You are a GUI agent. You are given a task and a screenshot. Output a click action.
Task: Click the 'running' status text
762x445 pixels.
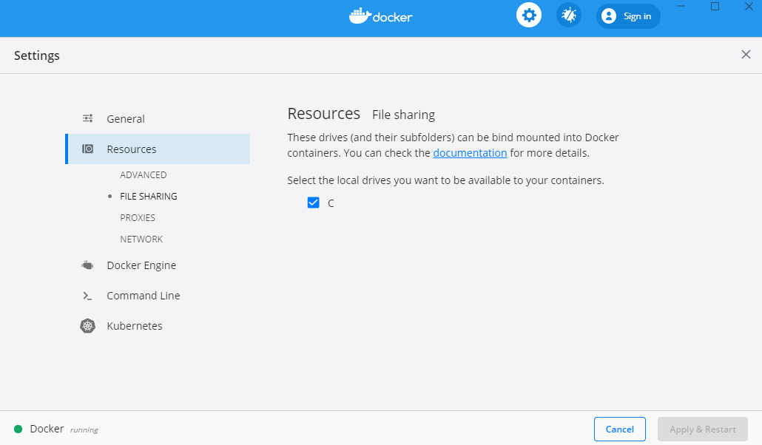click(84, 430)
